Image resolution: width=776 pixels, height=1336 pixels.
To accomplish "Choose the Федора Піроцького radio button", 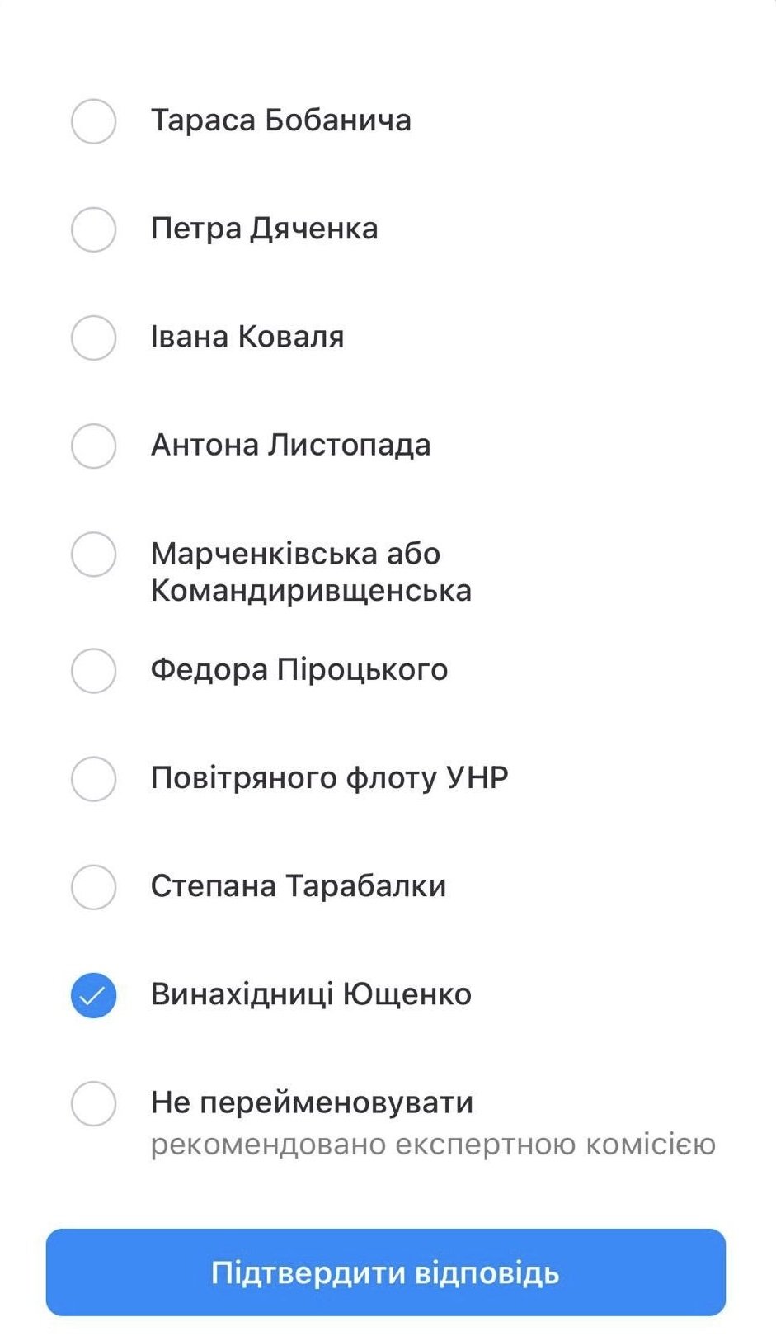I will click(93, 670).
